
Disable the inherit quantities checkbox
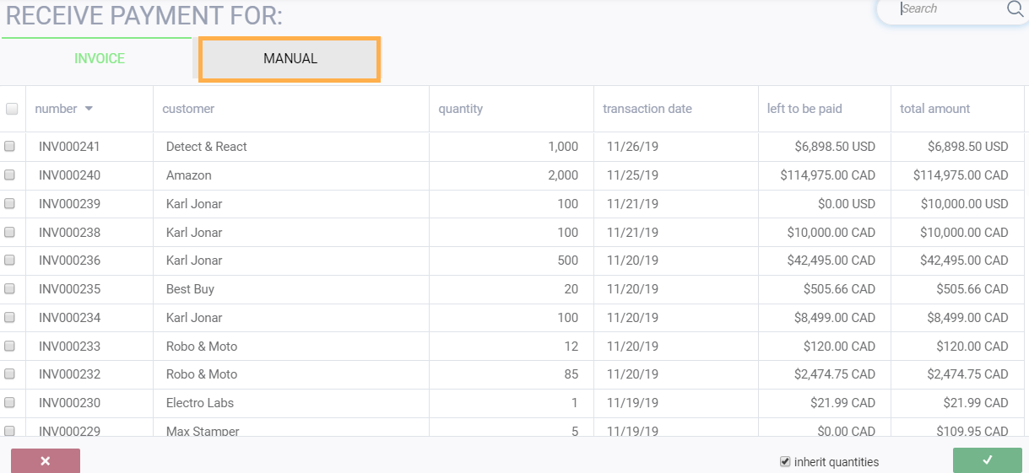[x=785, y=462]
